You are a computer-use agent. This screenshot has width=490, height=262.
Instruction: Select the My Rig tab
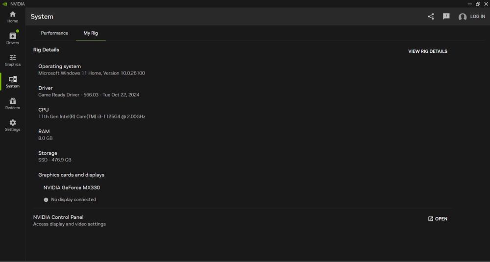[91, 33]
